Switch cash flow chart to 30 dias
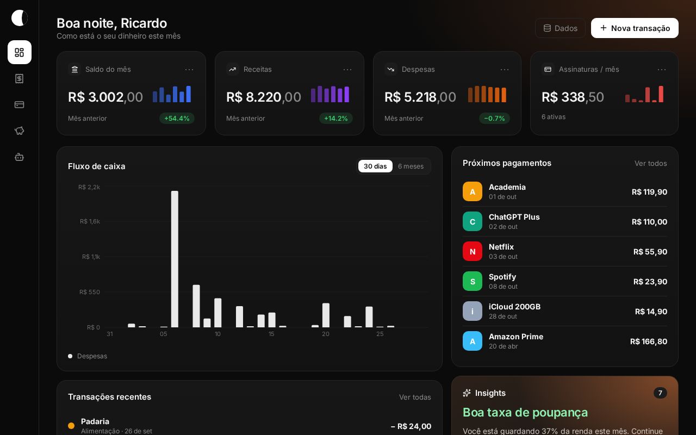This screenshot has height=435, width=696. (375, 166)
